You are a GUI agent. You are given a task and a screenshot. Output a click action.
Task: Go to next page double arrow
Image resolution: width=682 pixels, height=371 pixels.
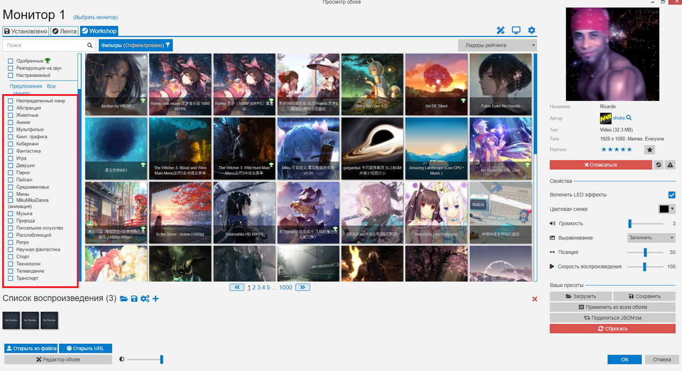coord(303,288)
